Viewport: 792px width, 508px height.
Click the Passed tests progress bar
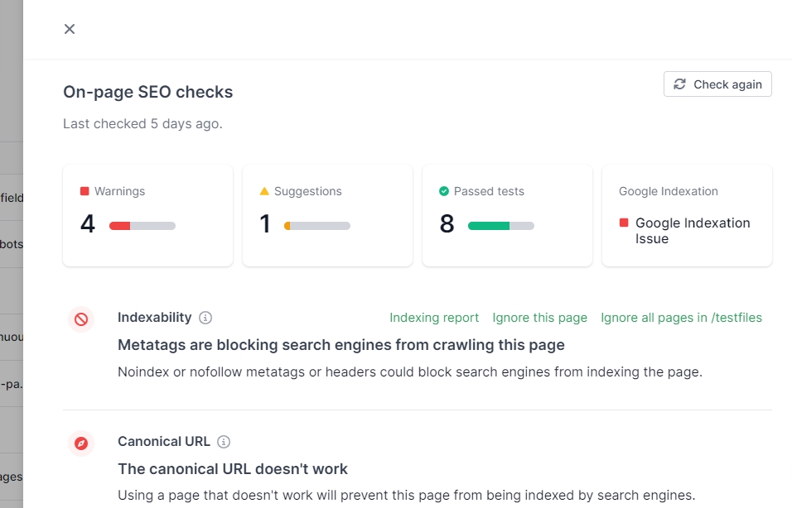[501, 225]
